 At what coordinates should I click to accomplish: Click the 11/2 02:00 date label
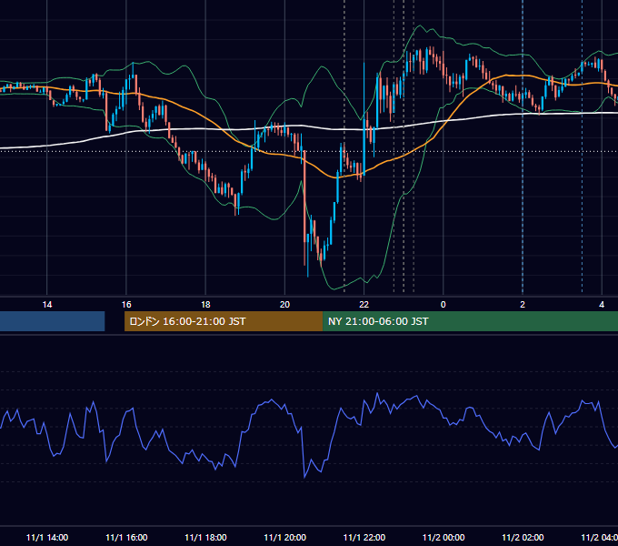[x=523, y=537]
